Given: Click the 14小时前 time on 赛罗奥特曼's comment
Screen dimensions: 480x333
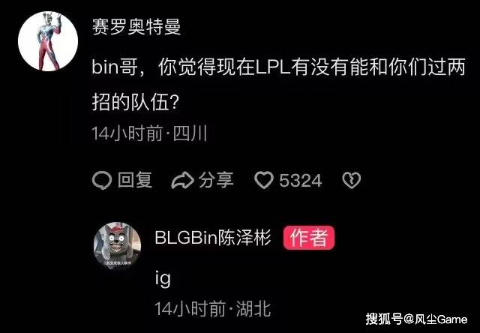Looking at the screenshot, I should click(x=127, y=133).
